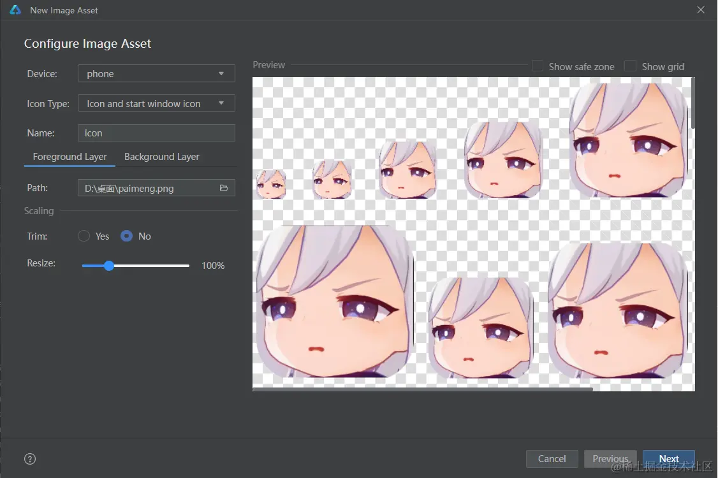The width and height of the screenshot is (718, 478).
Task: Click the Resize slider handle
Action: pyautogui.click(x=108, y=266)
